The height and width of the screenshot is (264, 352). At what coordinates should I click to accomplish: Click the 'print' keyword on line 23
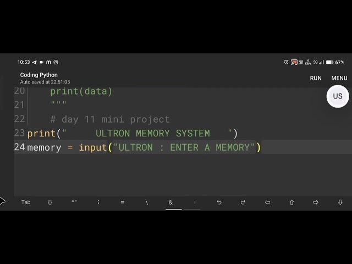coord(41,134)
